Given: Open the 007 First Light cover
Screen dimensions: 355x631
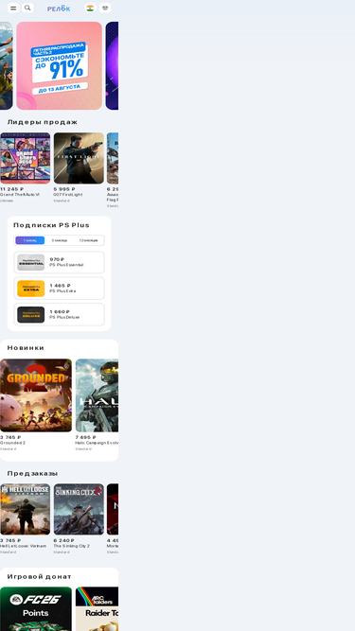Looking at the screenshot, I should click(79, 158).
